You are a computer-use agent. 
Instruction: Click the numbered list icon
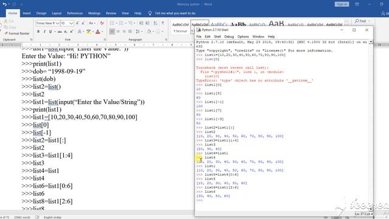pos(122,23)
